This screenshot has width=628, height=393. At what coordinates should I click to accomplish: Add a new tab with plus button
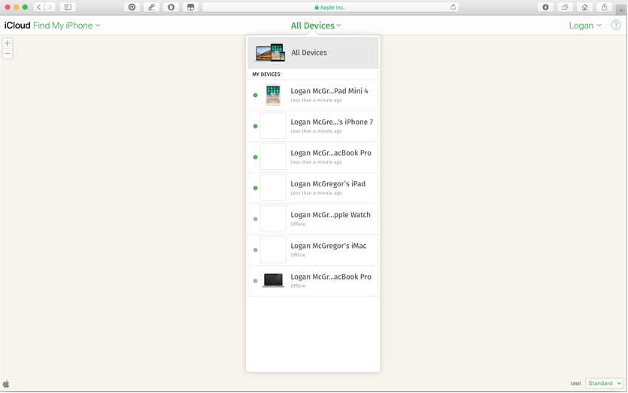coord(621,11)
